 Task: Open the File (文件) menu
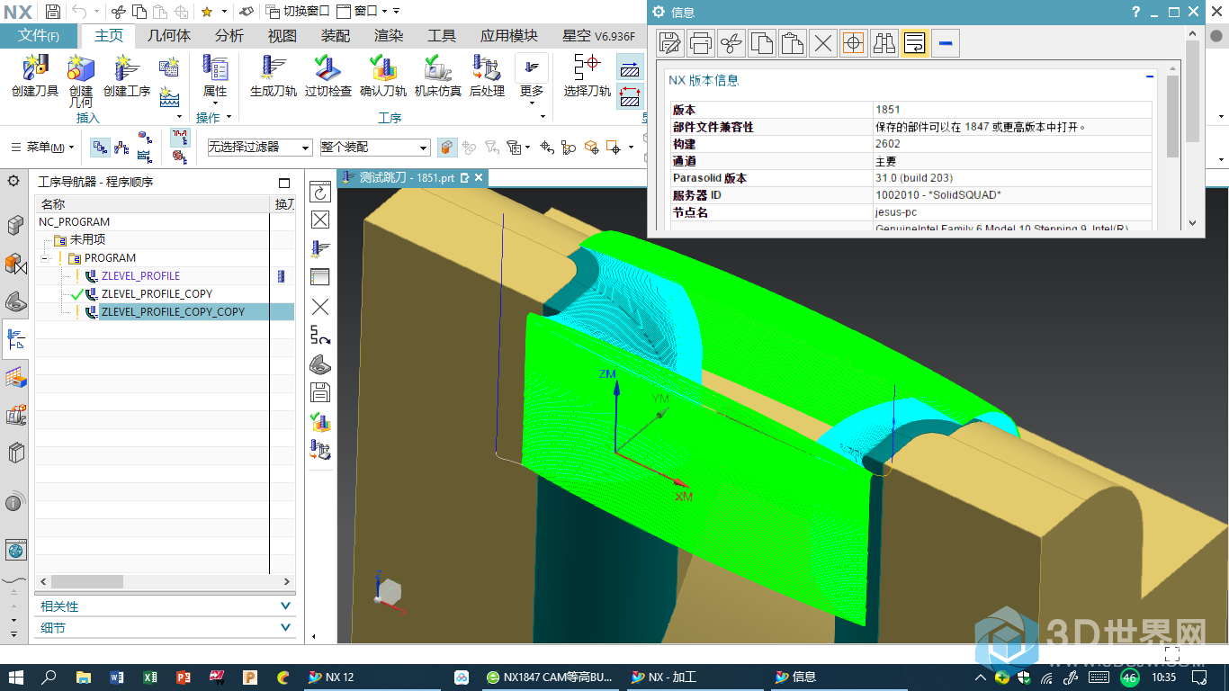click(x=38, y=36)
